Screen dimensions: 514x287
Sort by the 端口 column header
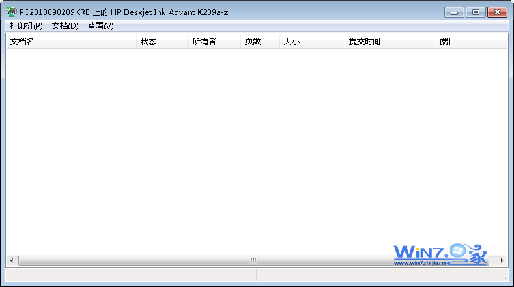click(472, 42)
